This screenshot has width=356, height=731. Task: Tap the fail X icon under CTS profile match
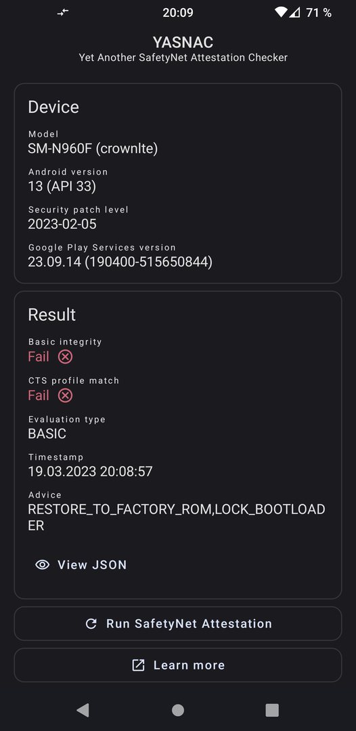pos(65,396)
